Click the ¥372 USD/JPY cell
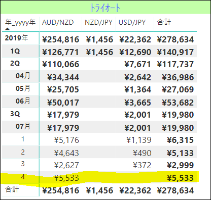The image size is (211, 200). tap(142, 165)
